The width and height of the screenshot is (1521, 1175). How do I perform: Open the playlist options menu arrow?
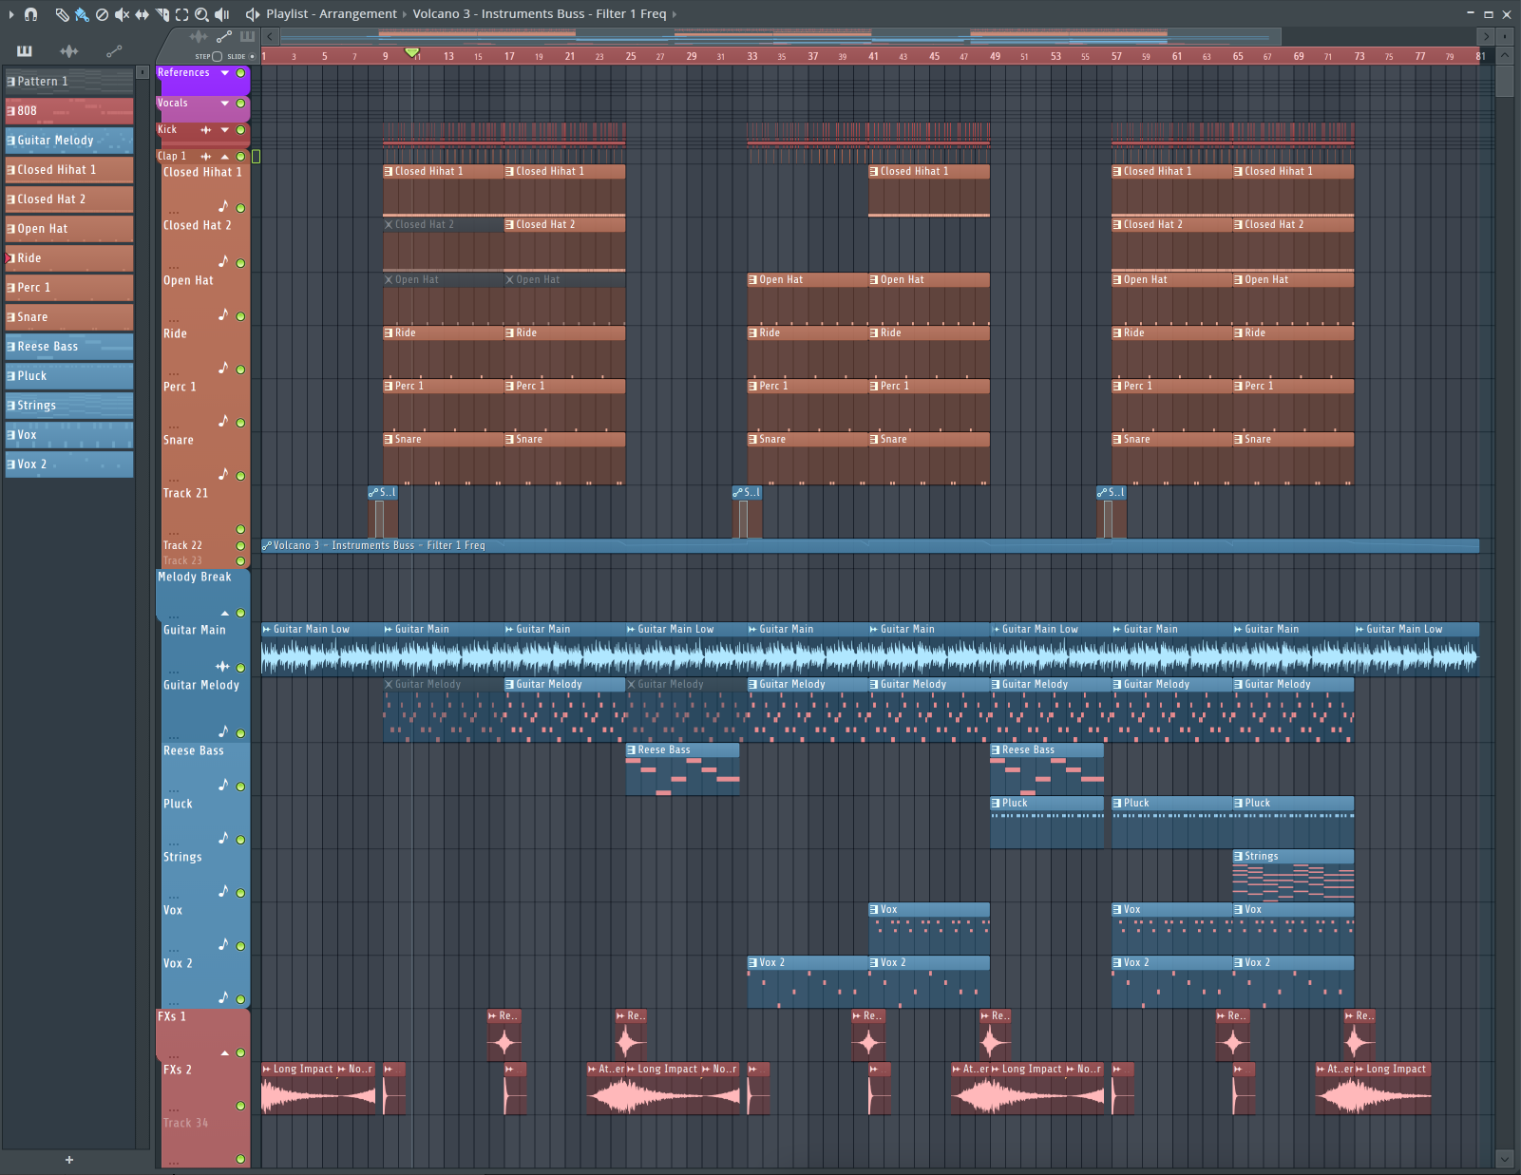pyautogui.click(x=11, y=14)
